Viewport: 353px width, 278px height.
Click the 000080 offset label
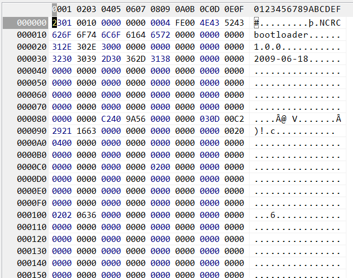[32, 119]
